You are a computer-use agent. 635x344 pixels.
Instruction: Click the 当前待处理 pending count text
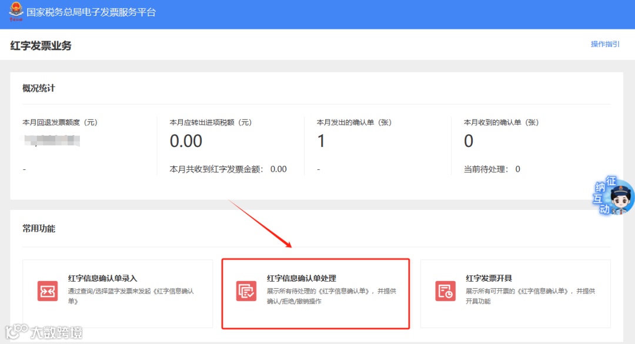tap(492, 169)
